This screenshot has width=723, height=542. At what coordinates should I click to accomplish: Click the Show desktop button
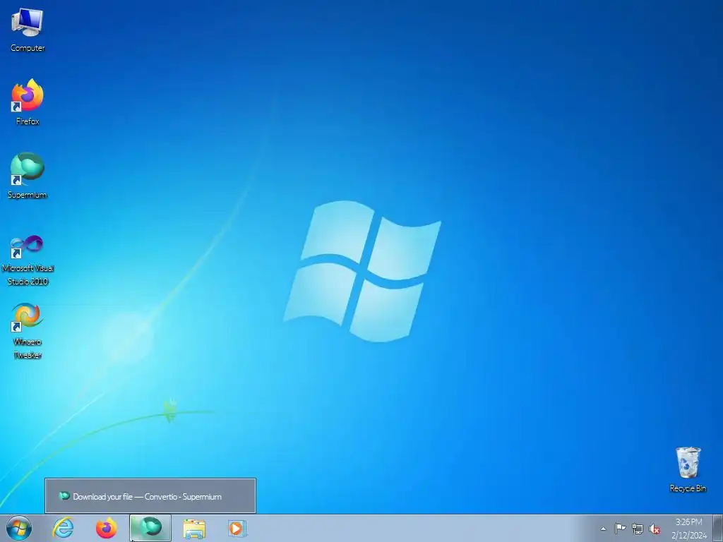pyautogui.click(x=718, y=529)
